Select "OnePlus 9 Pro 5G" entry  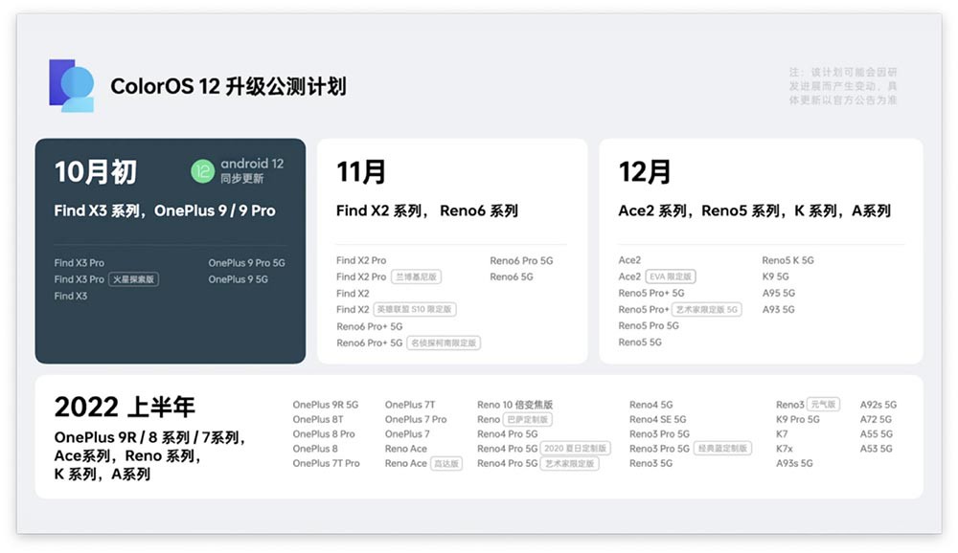(246, 263)
